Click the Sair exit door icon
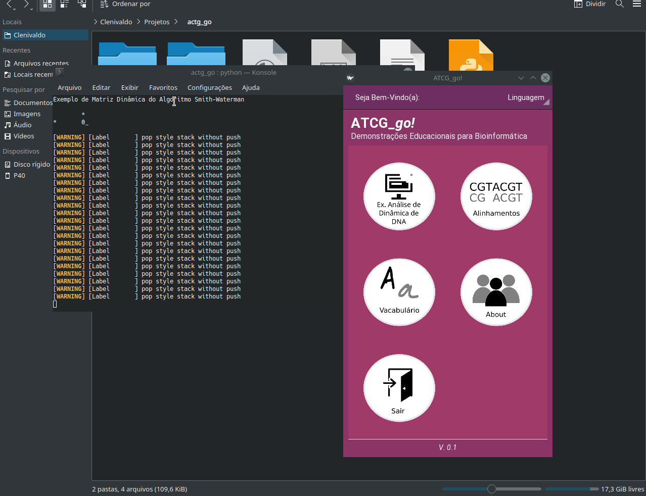The image size is (646, 496). pyautogui.click(x=399, y=388)
